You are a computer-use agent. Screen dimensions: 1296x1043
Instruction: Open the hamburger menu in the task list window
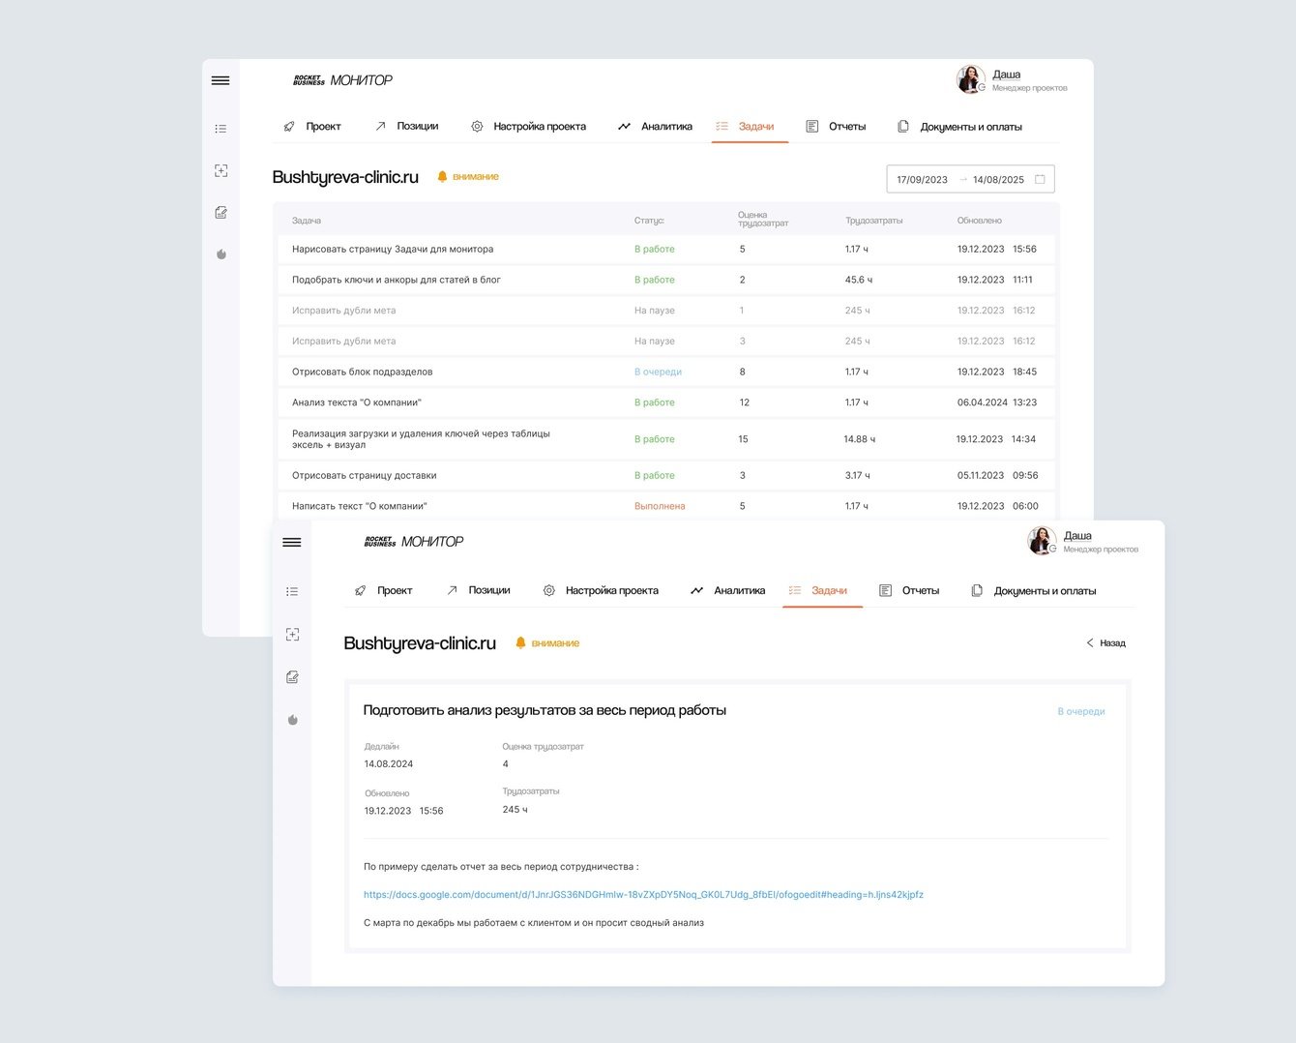[221, 80]
